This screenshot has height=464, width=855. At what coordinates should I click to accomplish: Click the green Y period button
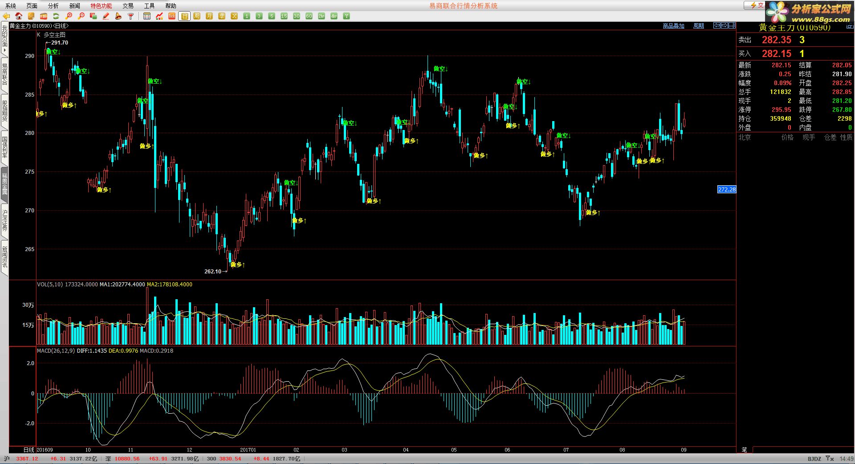346,16
